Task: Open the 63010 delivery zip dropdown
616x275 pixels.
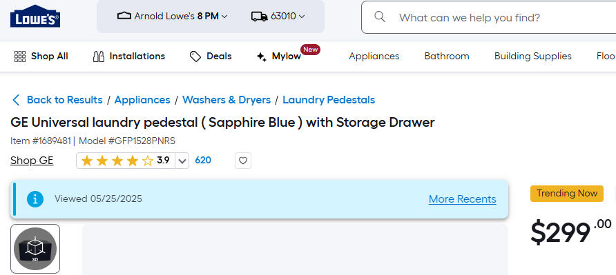Action: point(278,16)
